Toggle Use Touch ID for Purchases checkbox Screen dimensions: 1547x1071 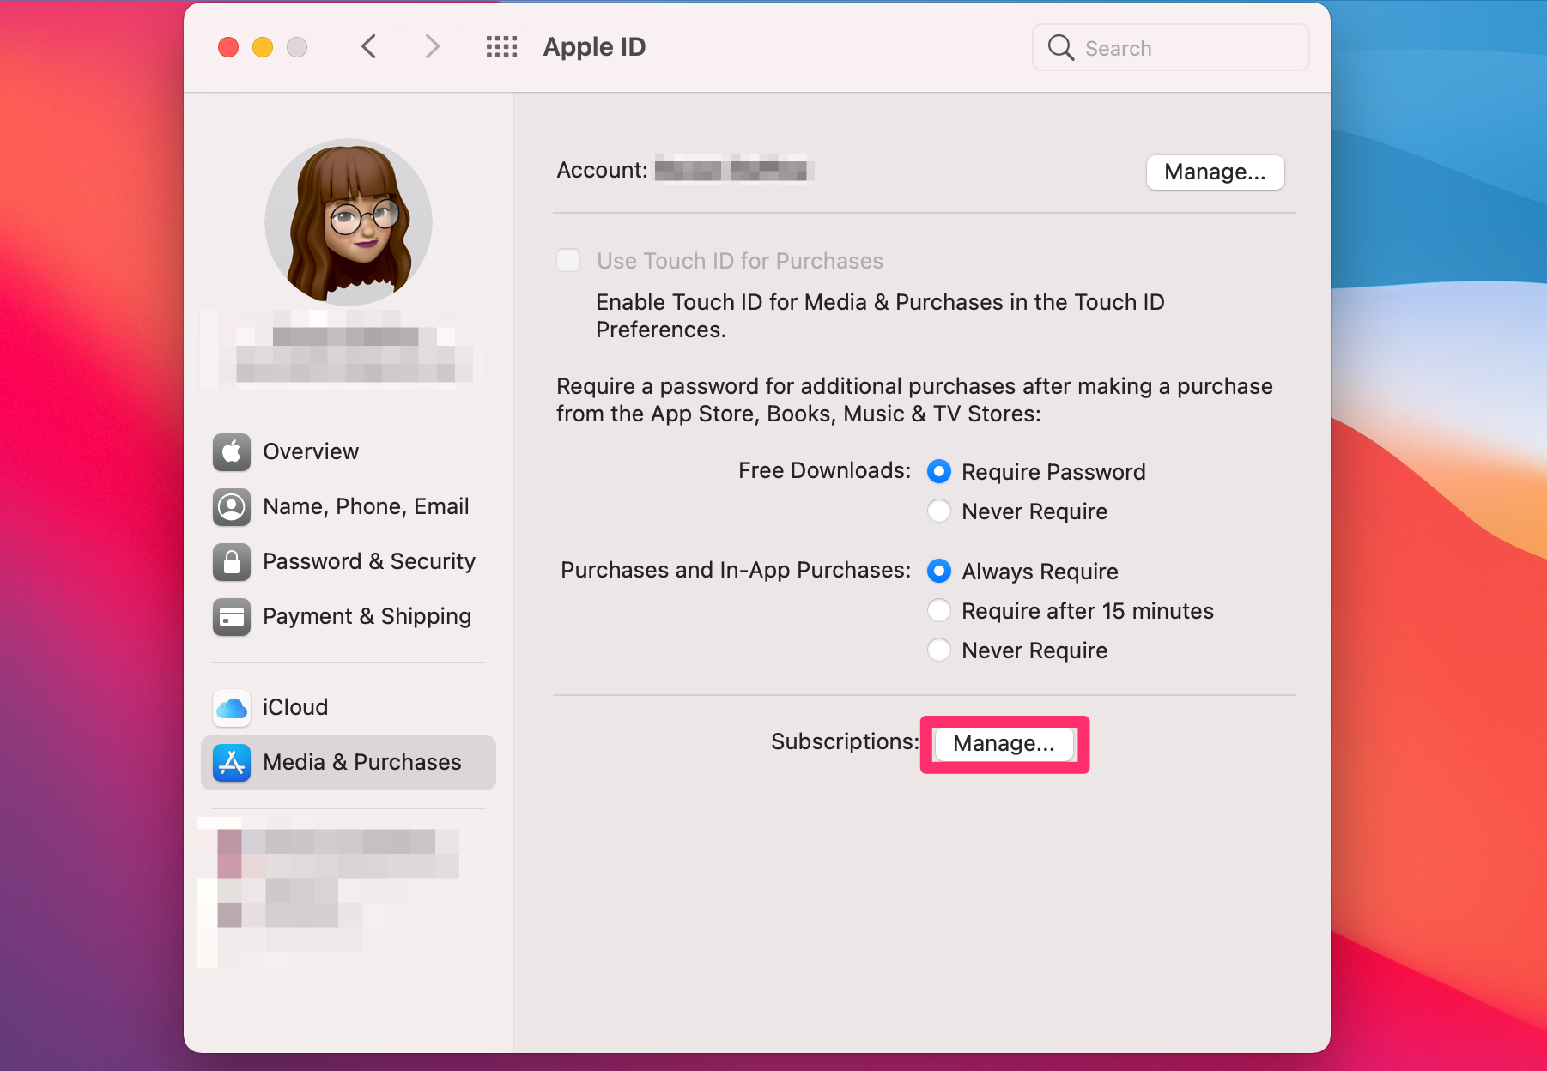pyautogui.click(x=568, y=260)
